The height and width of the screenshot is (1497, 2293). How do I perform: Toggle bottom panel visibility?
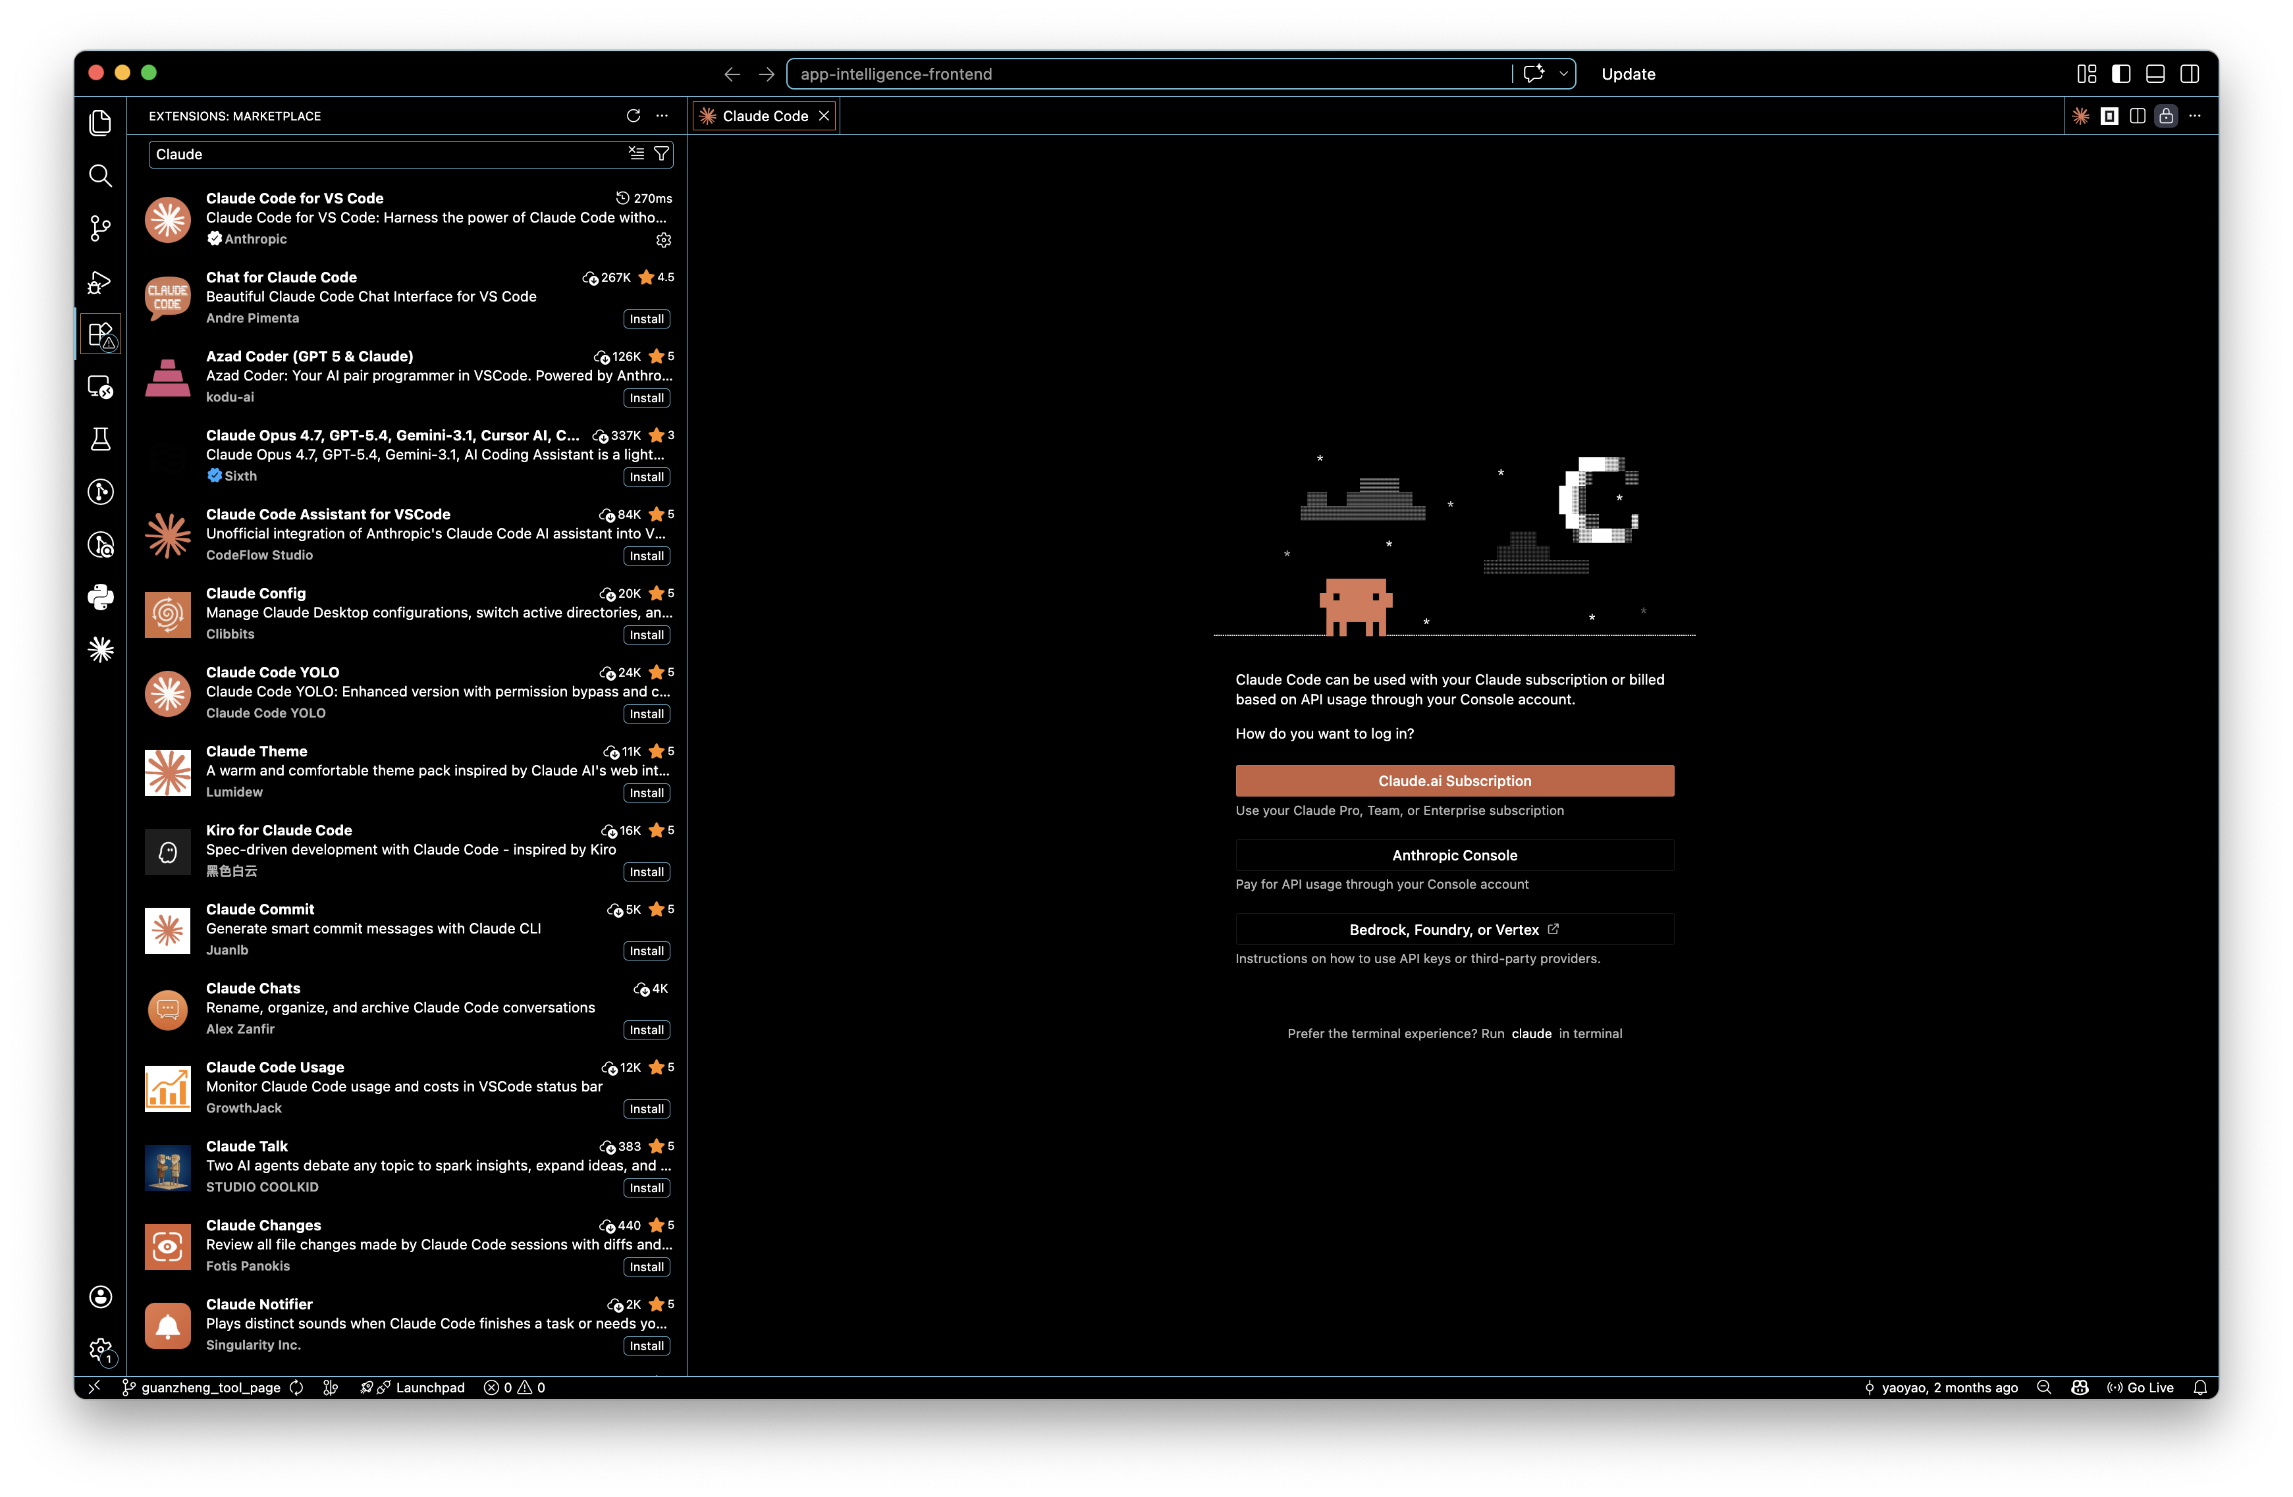2155,74
